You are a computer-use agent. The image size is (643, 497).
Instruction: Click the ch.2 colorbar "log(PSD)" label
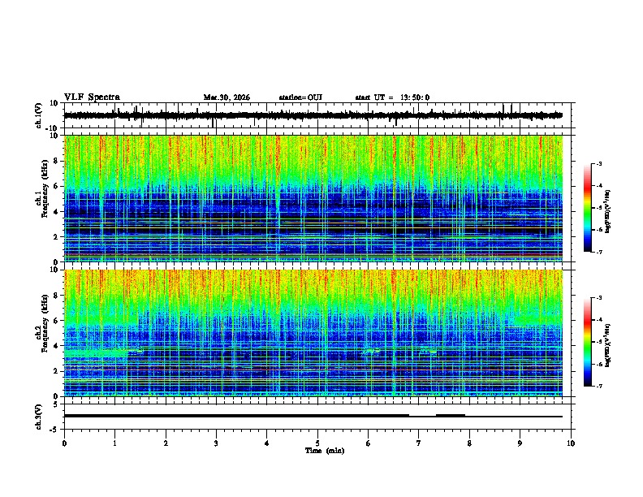(x=607, y=345)
